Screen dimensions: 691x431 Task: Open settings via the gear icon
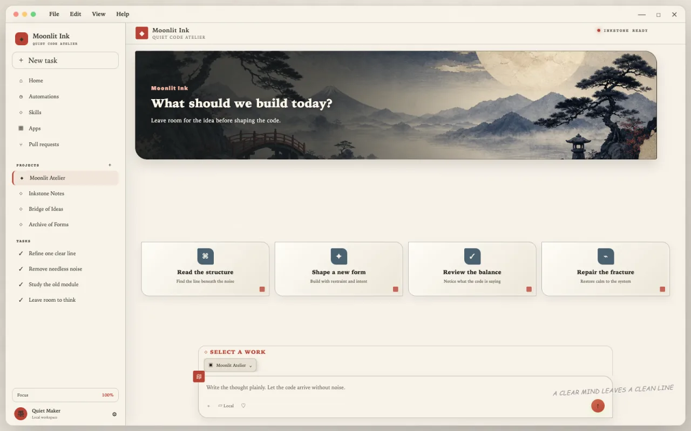(114, 414)
